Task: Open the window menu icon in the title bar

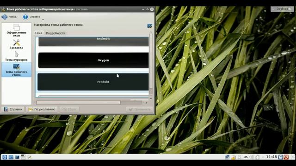Action: [3, 9]
